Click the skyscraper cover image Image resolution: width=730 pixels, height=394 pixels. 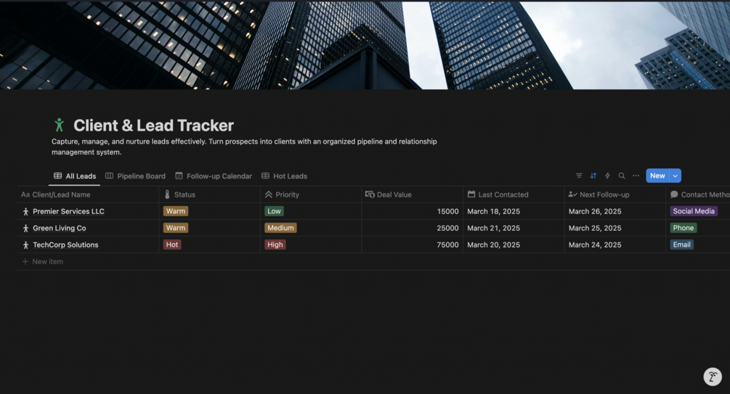pos(365,45)
